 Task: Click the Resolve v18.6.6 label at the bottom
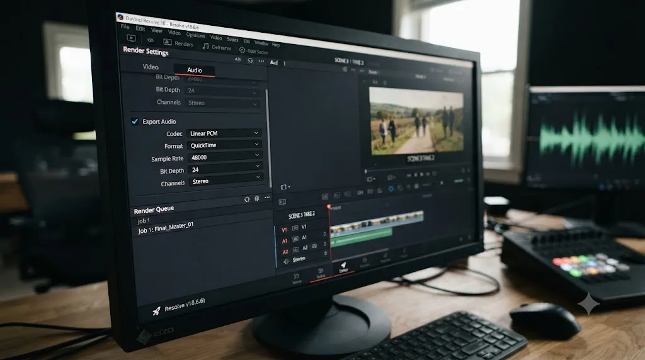pyautogui.click(x=185, y=305)
